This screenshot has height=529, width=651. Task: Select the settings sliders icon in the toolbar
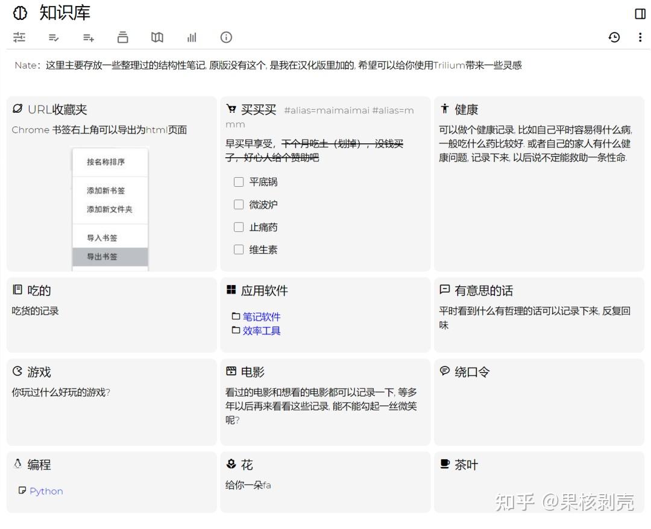click(19, 37)
